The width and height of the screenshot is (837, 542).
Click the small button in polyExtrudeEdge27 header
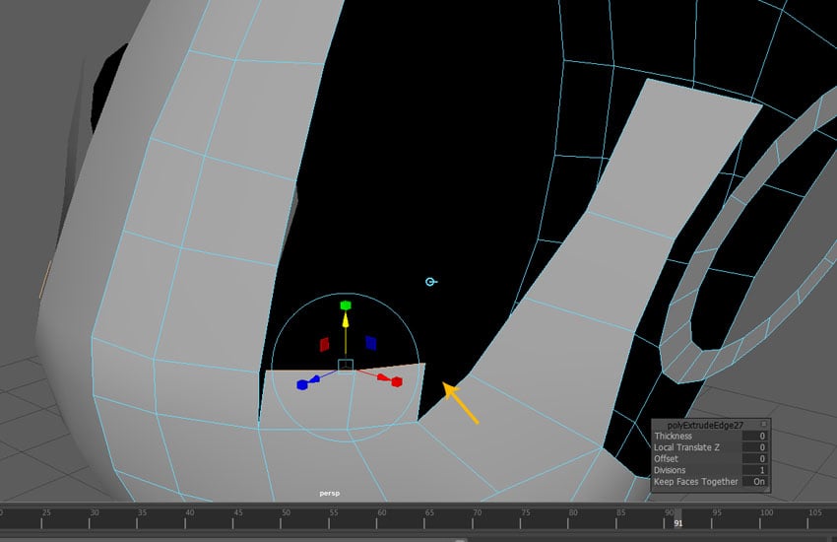point(764,424)
